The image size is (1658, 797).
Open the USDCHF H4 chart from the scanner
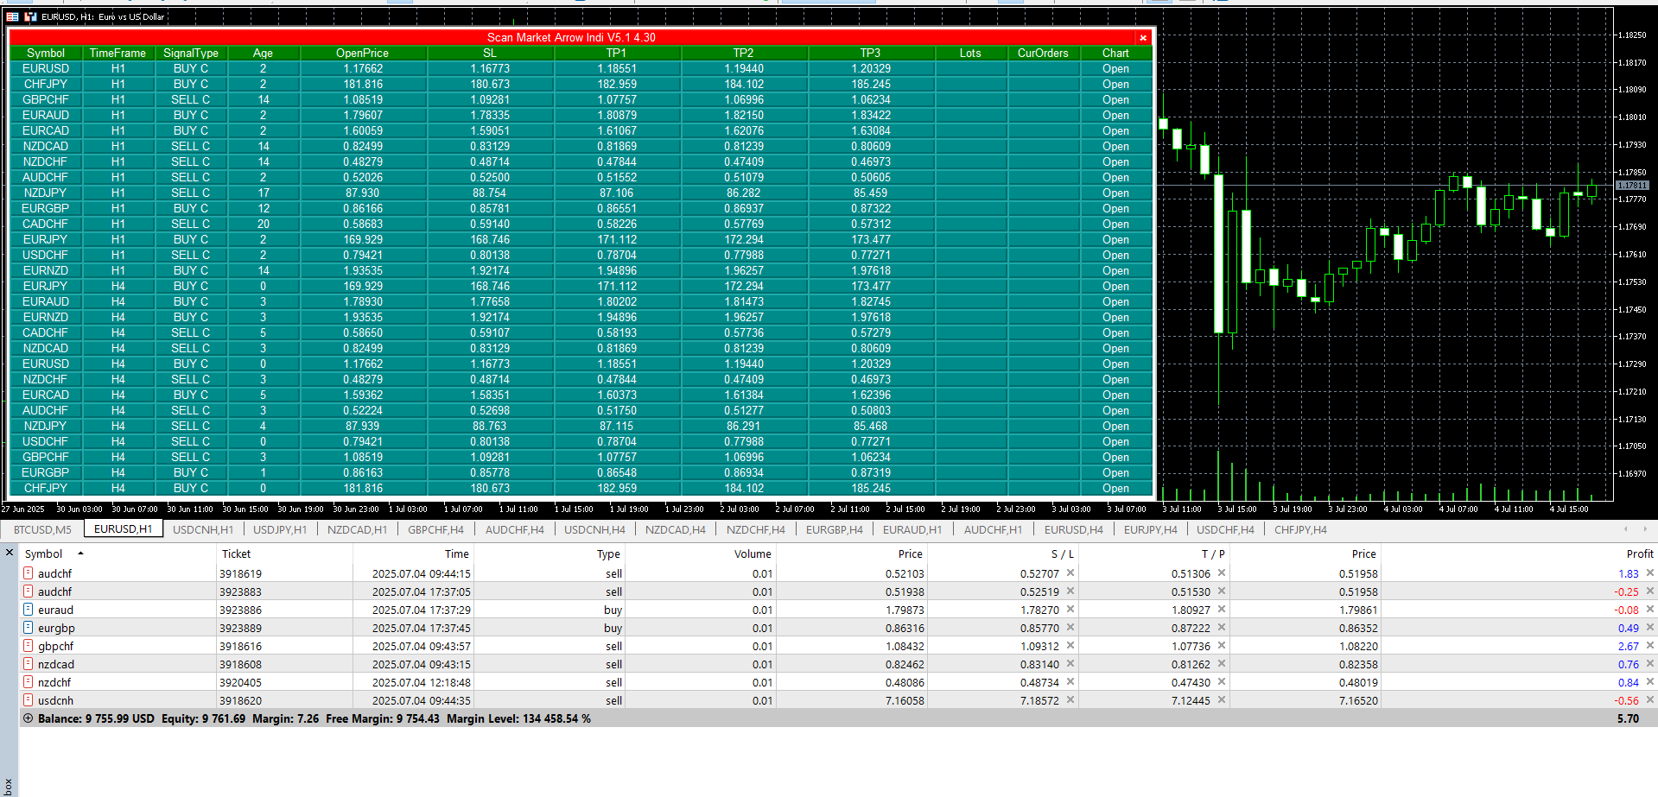coord(1115,442)
